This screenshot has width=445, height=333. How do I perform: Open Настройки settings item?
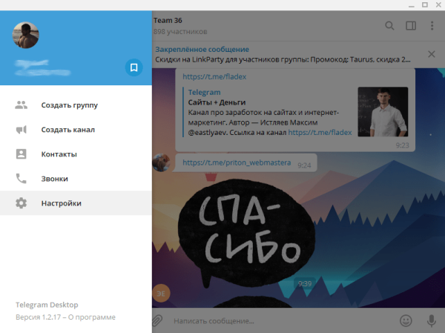(61, 203)
